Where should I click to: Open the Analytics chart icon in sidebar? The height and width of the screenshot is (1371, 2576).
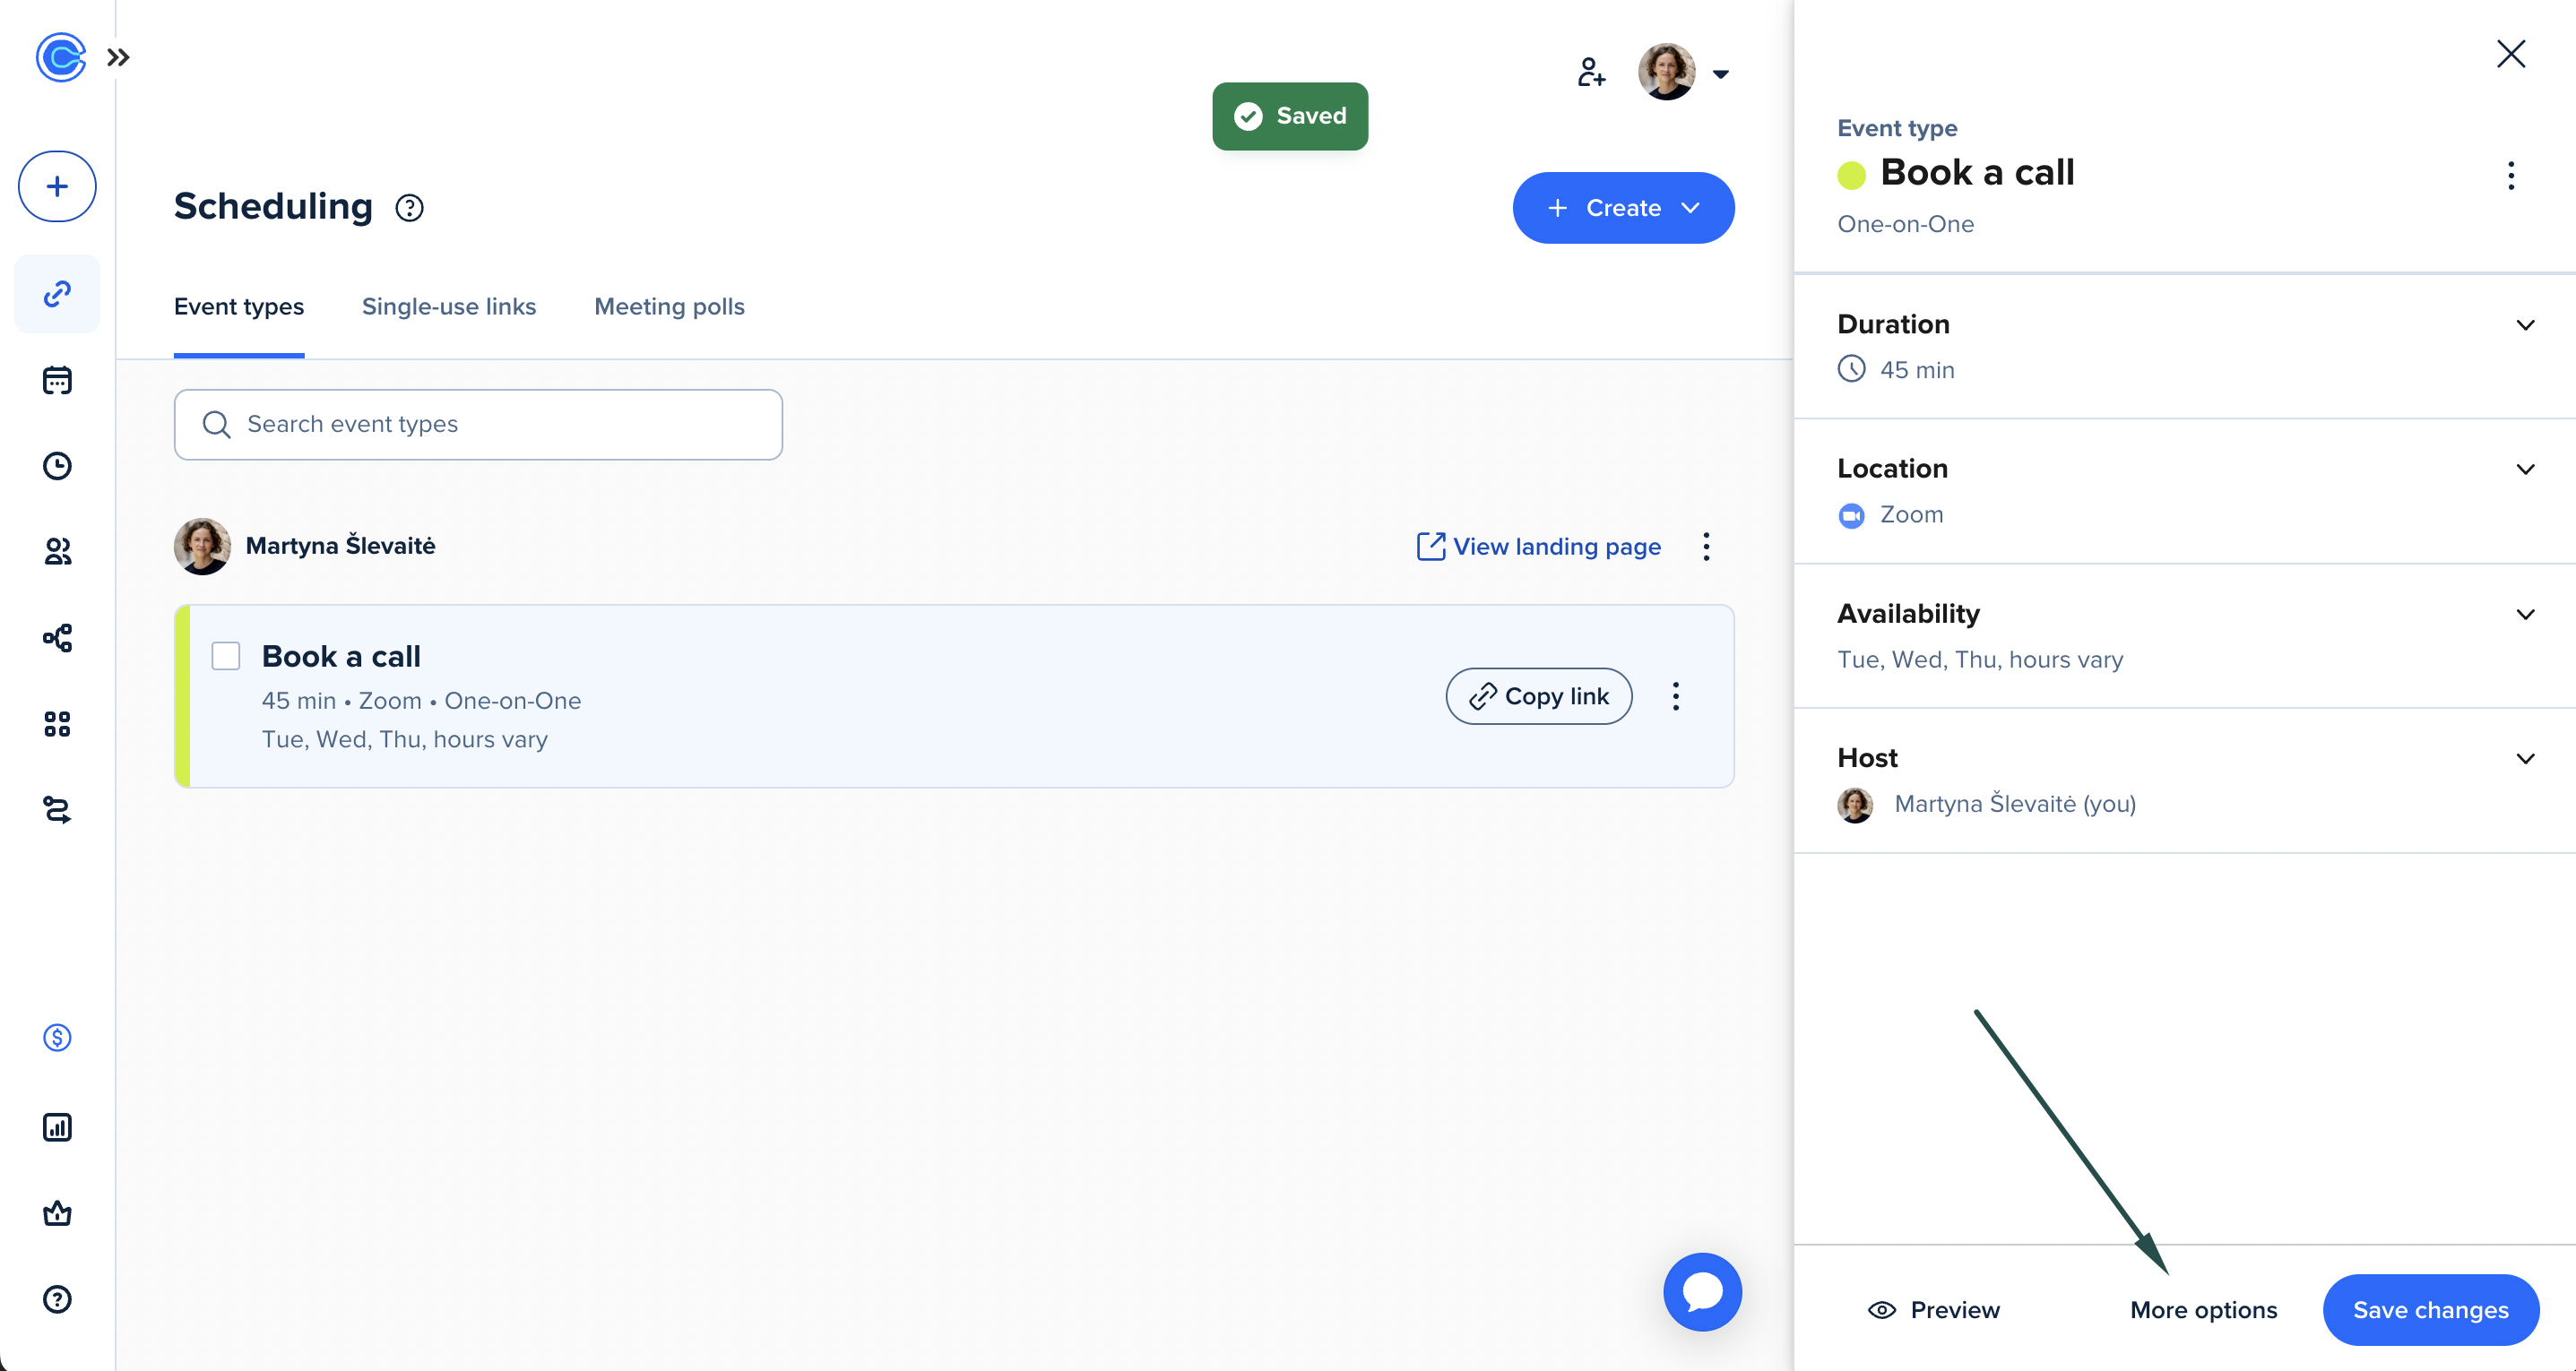pos(57,1127)
